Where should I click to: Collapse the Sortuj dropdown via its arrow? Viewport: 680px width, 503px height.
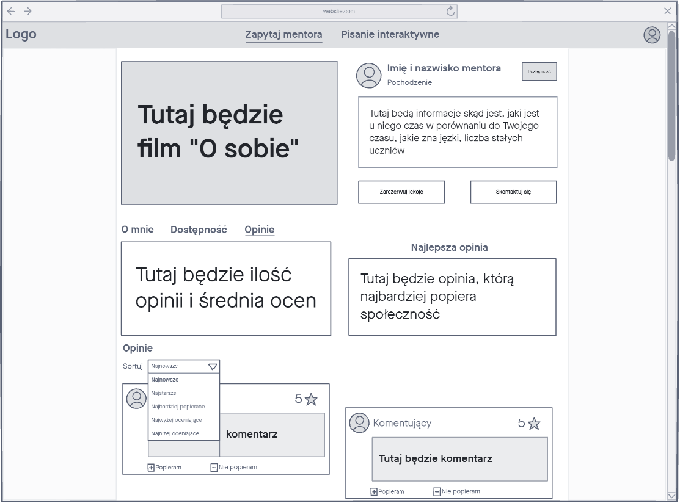click(212, 367)
